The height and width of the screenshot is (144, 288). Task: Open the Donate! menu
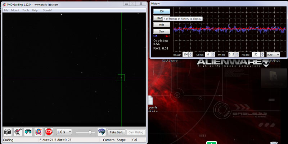48,10
